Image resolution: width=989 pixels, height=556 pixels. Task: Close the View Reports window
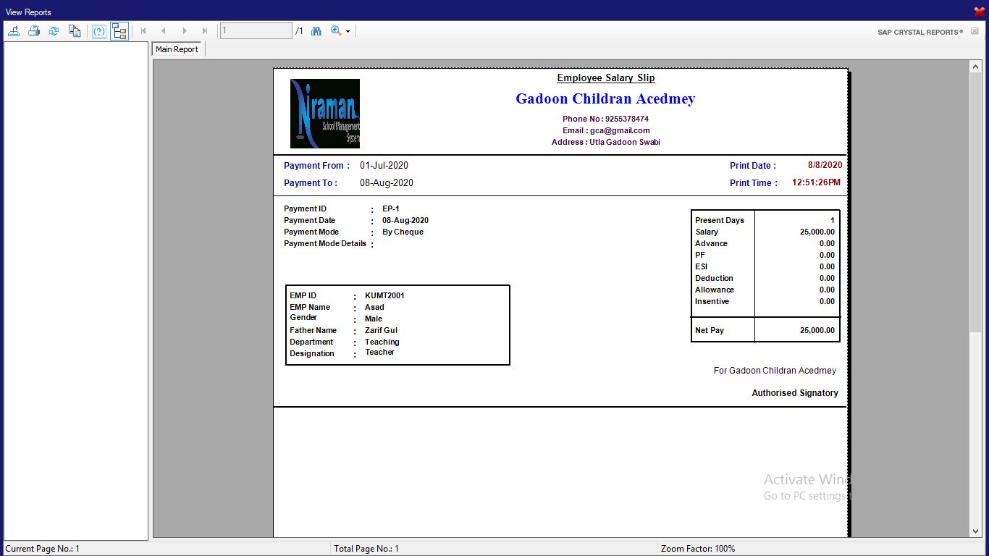(x=979, y=12)
